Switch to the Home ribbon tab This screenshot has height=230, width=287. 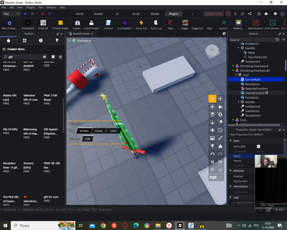tap(79, 14)
